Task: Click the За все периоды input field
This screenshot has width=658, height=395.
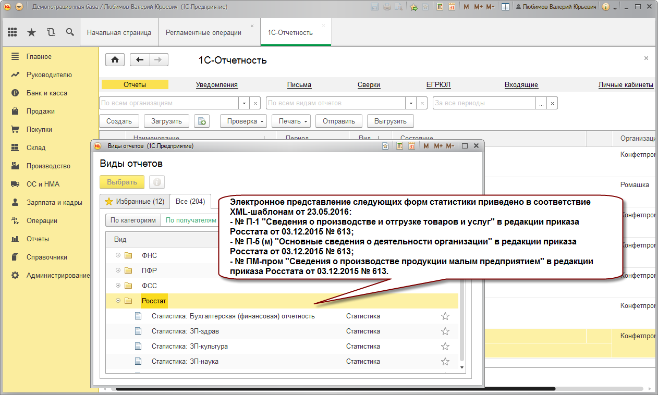Action: pyautogui.click(x=484, y=103)
